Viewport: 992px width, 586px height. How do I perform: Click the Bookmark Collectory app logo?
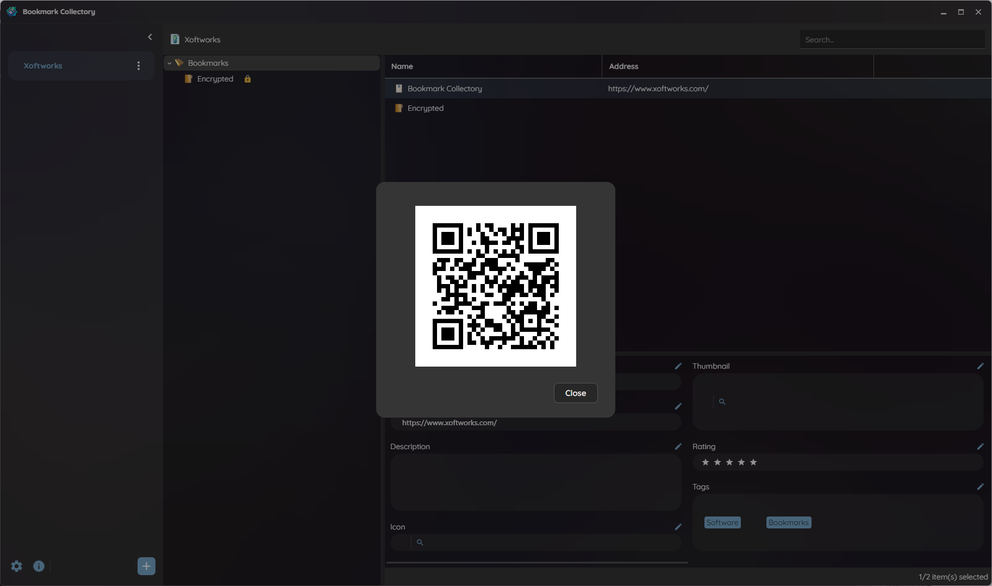tap(11, 11)
